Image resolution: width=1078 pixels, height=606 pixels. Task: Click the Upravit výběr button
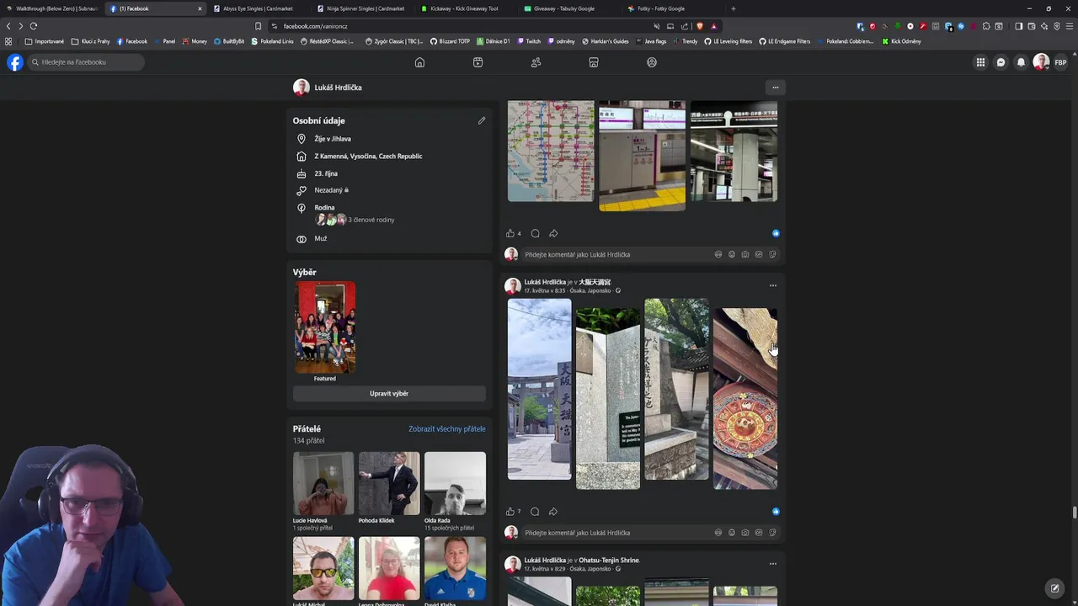[389, 393]
